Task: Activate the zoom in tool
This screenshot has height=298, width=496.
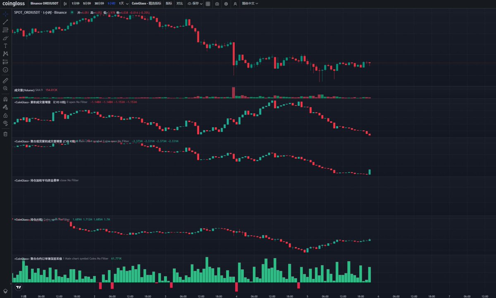Action: 5,88
